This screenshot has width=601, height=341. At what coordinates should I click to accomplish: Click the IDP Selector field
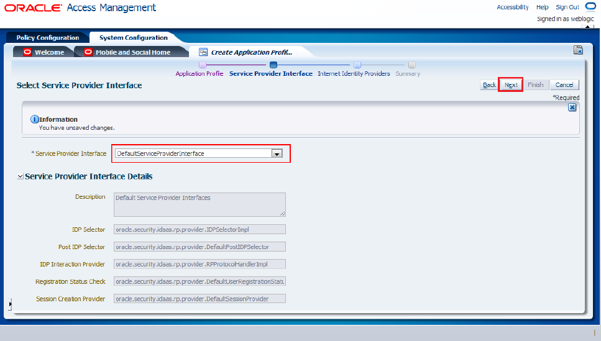pos(200,229)
